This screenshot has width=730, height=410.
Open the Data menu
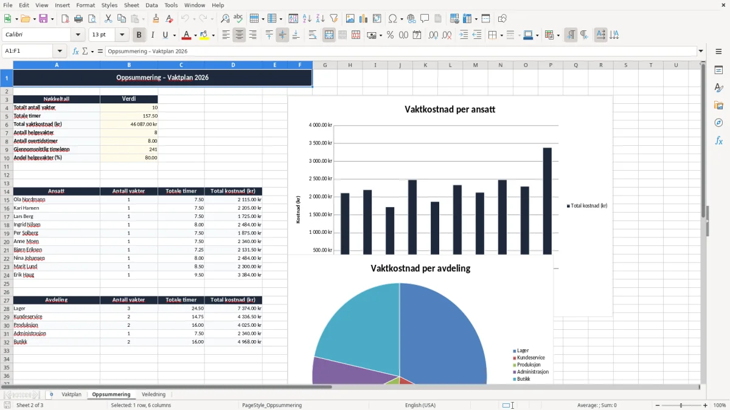coord(151,5)
